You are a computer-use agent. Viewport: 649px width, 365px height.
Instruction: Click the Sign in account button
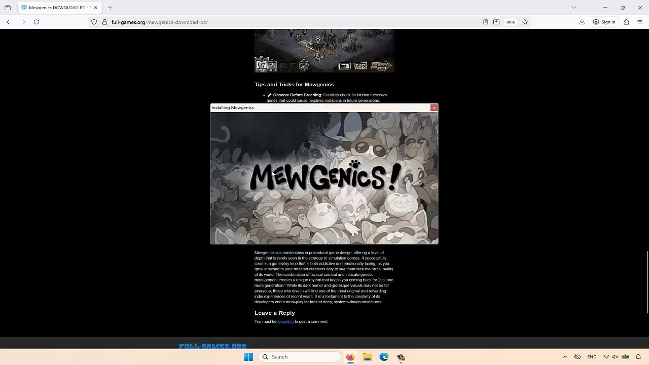coord(604,22)
